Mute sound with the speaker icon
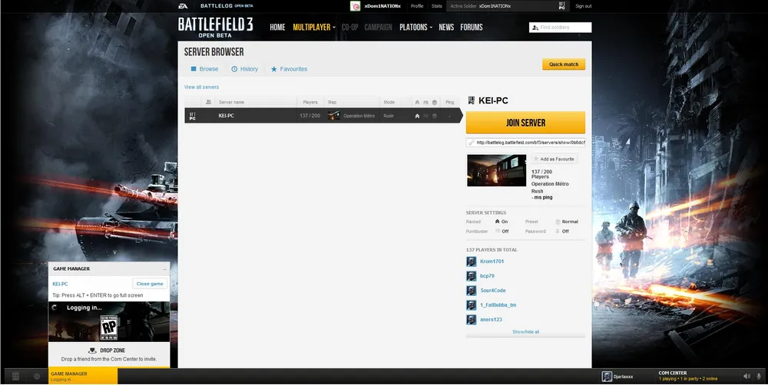The width and height of the screenshot is (768, 385). (746, 377)
